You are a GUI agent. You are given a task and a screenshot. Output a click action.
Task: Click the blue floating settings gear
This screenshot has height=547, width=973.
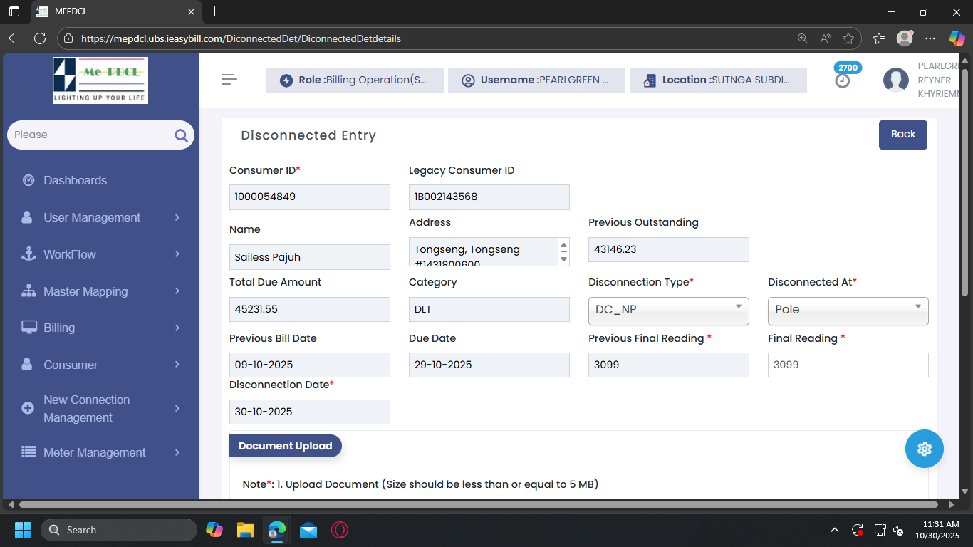click(924, 449)
